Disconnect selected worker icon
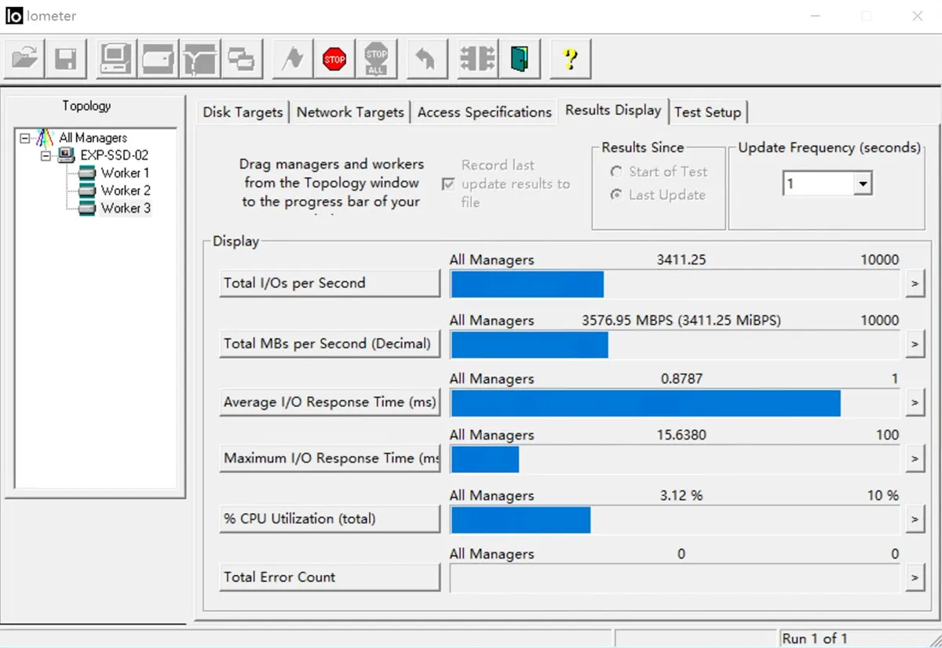The width and height of the screenshot is (942, 648). click(478, 59)
